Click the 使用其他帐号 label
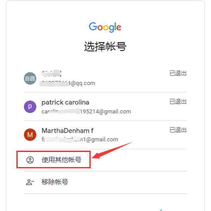The image size is (211, 211). pyautogui.click(x=62, y=160)
